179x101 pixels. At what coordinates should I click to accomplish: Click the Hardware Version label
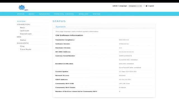point(63,48)
